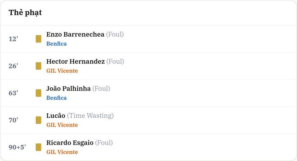Select GIL Vicente link under Hector Hernandez

[62, 71]
